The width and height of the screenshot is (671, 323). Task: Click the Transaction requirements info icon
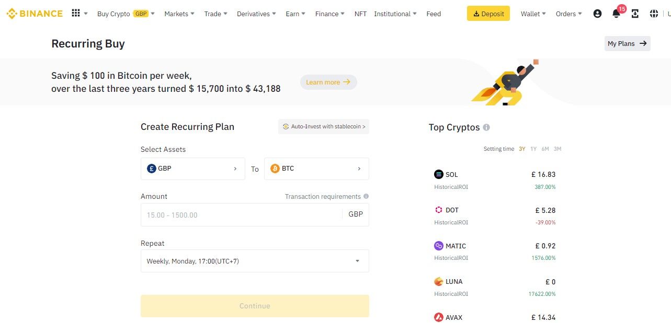point(366,197)
